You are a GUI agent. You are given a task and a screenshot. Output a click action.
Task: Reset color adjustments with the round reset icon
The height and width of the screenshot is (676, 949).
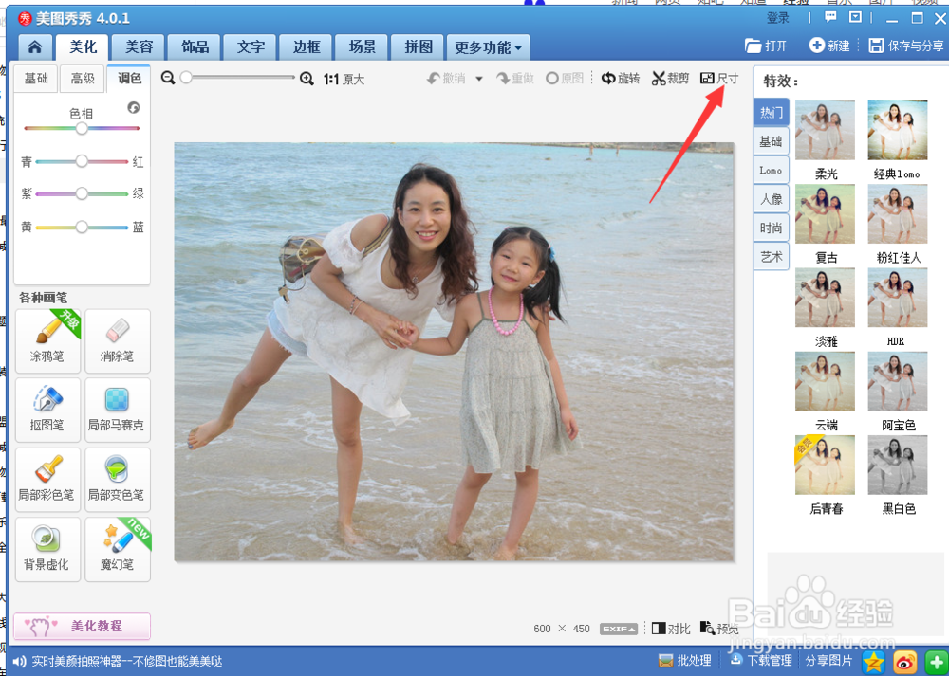[134, 108]
